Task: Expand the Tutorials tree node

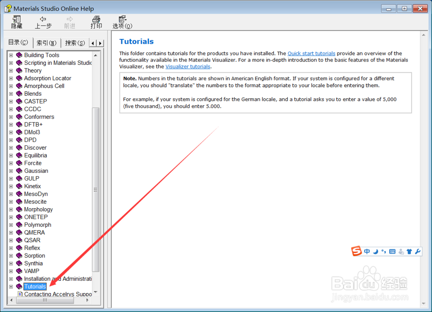Action: pyautogui.click(x=11, y=286)
